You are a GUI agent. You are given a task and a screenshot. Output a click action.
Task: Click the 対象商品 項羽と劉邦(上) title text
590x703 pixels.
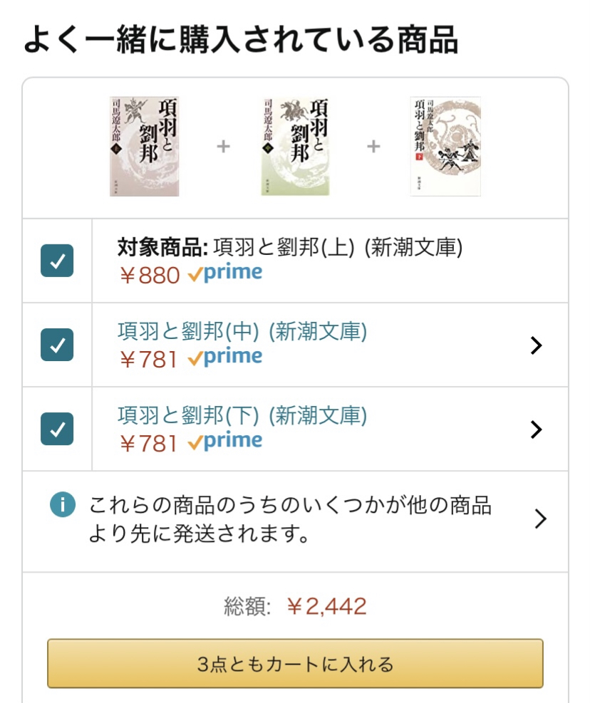[289, 247]
